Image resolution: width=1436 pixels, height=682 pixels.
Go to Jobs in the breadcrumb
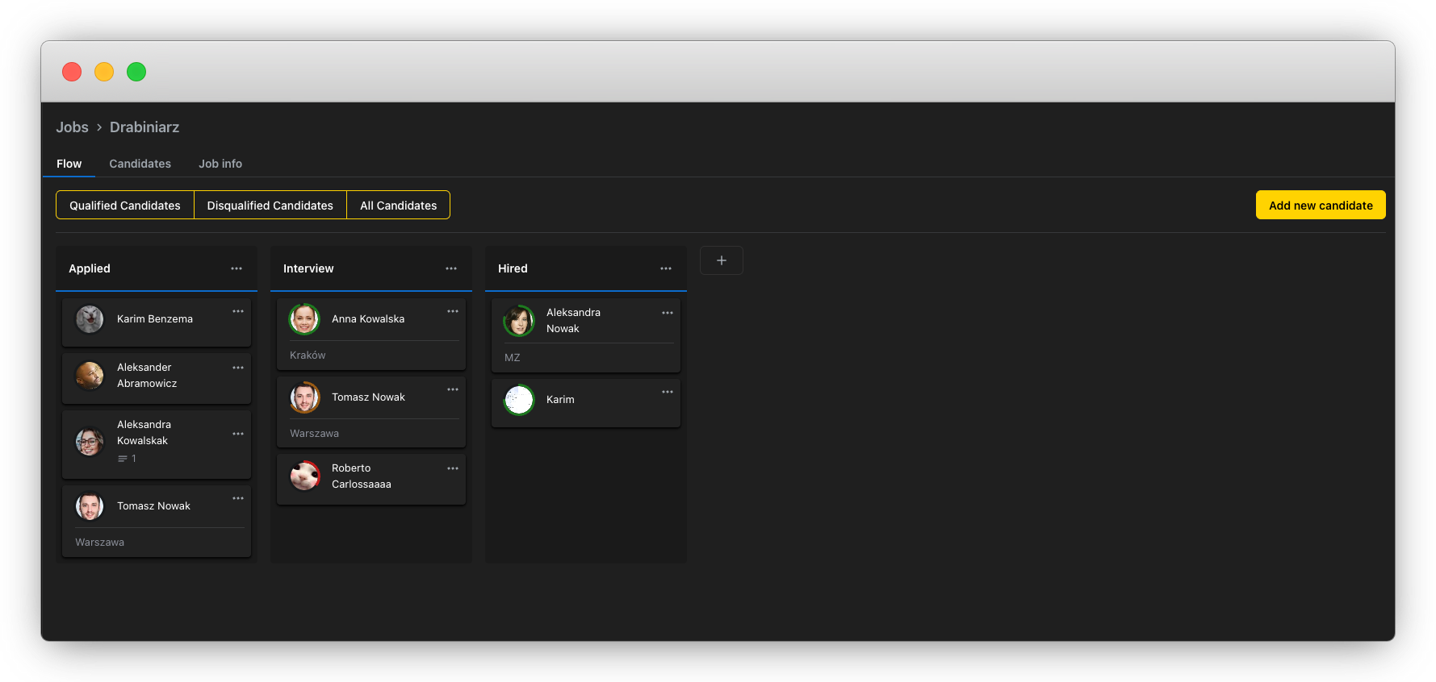[x=72, y=127]
